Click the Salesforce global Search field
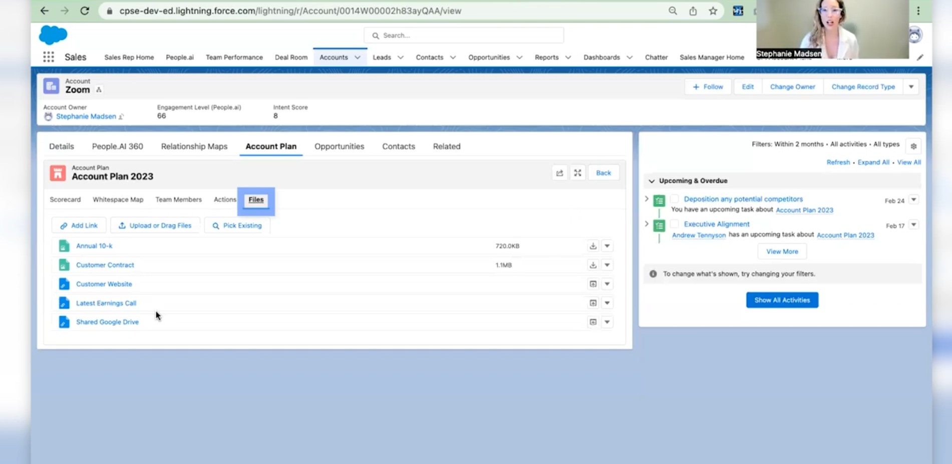Screen dimensions: 952x464 [464, 36]
